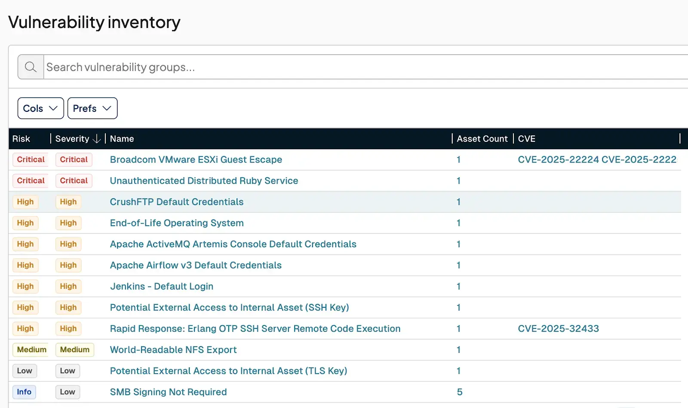
Task: Click the Info badge on SMB Signing row
Action: 24,392
